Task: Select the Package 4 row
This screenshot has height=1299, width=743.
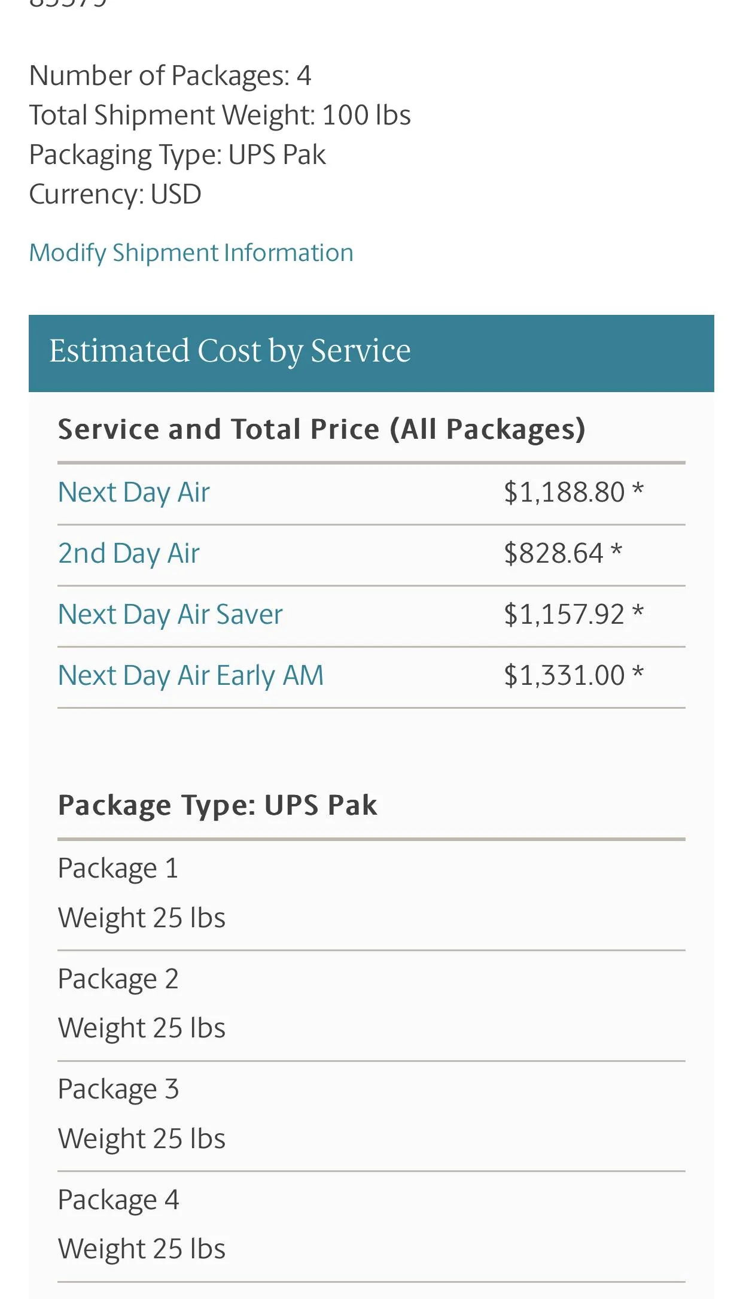Action: tap(371, 1227)
